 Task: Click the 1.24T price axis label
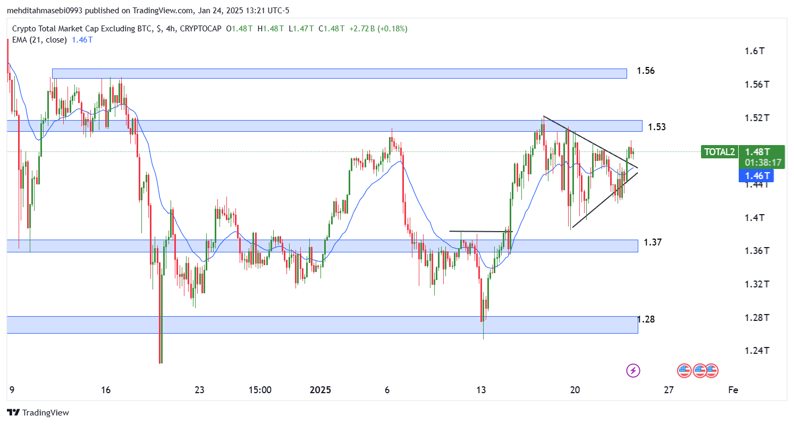(757, 351)
